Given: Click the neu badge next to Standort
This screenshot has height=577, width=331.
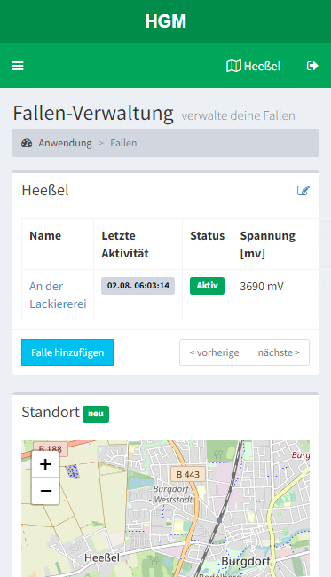Looking at the screenshot, I should tap(96, 414).
